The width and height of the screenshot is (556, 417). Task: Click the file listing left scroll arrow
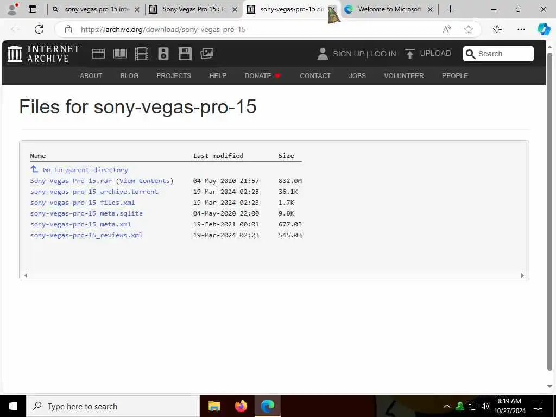[x=26, y=275]
